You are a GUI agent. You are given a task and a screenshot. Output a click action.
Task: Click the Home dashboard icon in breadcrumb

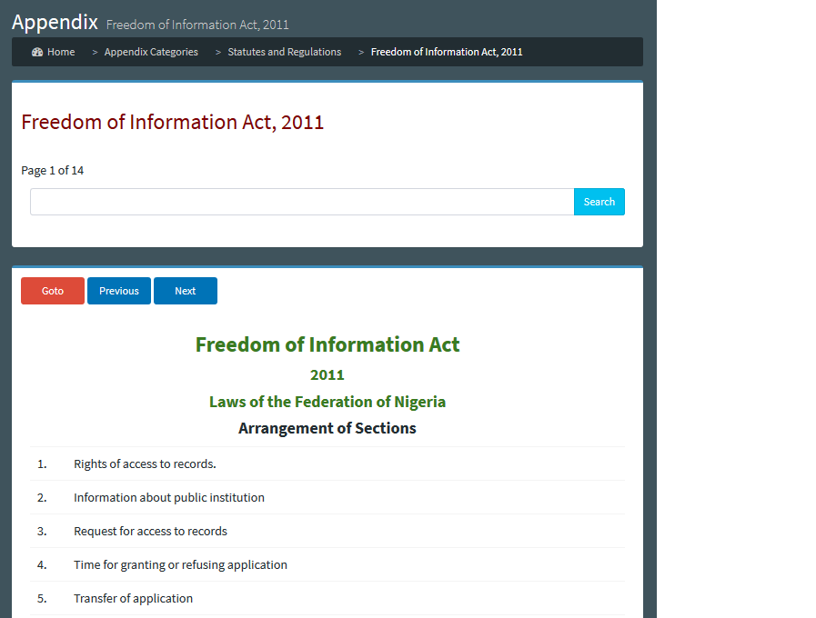point(37,52)
